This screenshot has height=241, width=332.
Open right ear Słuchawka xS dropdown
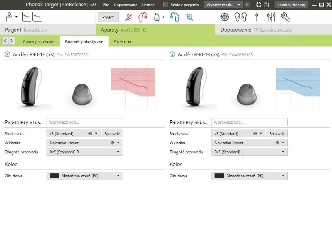(73, 133)
